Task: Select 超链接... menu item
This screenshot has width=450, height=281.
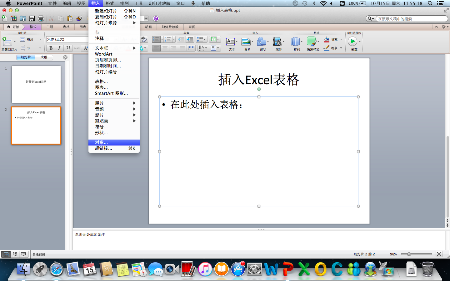Action: click(x=114, y=148)
